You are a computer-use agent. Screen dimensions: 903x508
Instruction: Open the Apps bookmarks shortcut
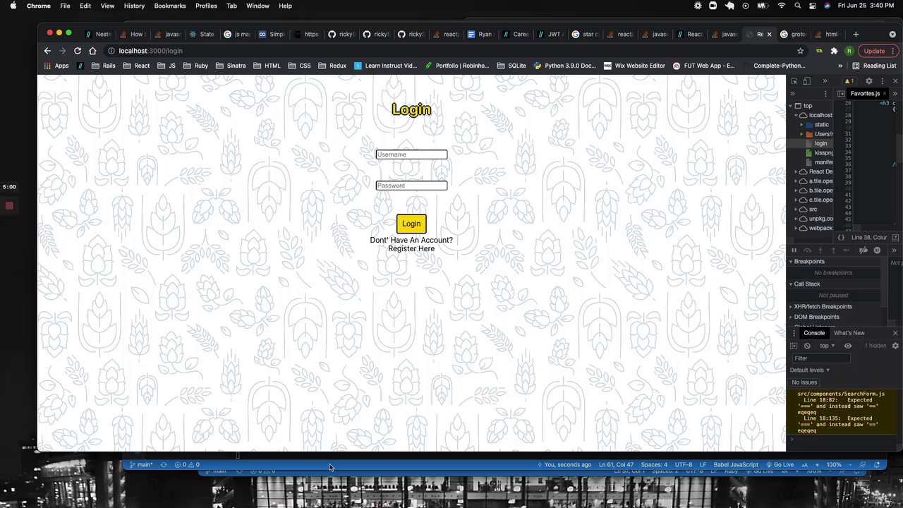[56, 66]
